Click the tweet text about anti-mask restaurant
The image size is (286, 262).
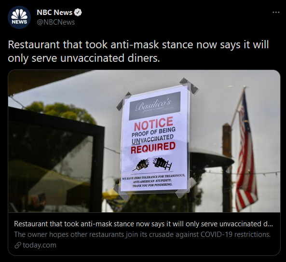(138, 51)
